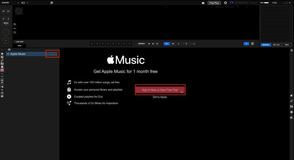The width and height of the screenshot is (294, 160).
Task: Open Related Tracks node icon in sidebar
Action: [x=2, y=60]
